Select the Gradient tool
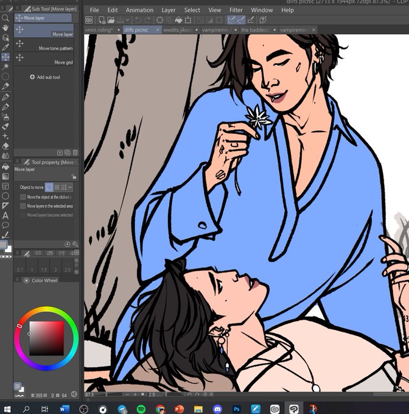 (x=5, y=176)
